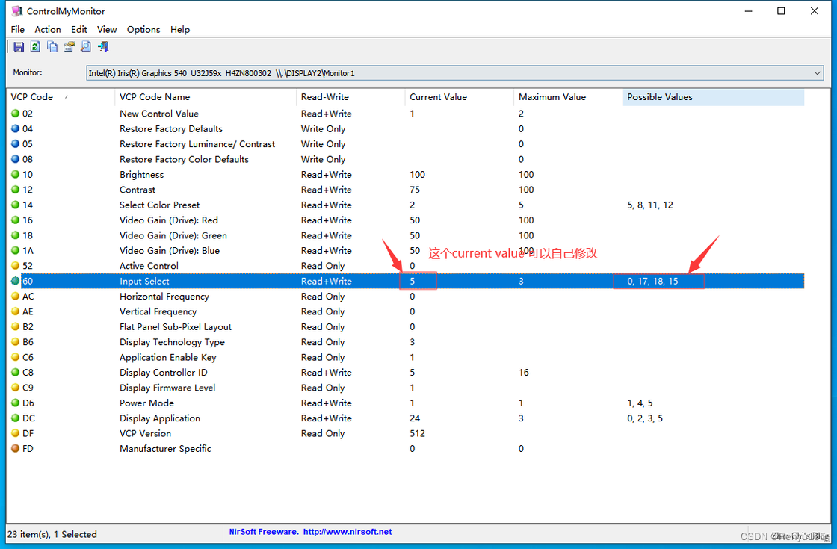Viewport: 837px width, 549px height.
Task: Click possible values 0, 17, 18, 15
Action: pos(652,281)
